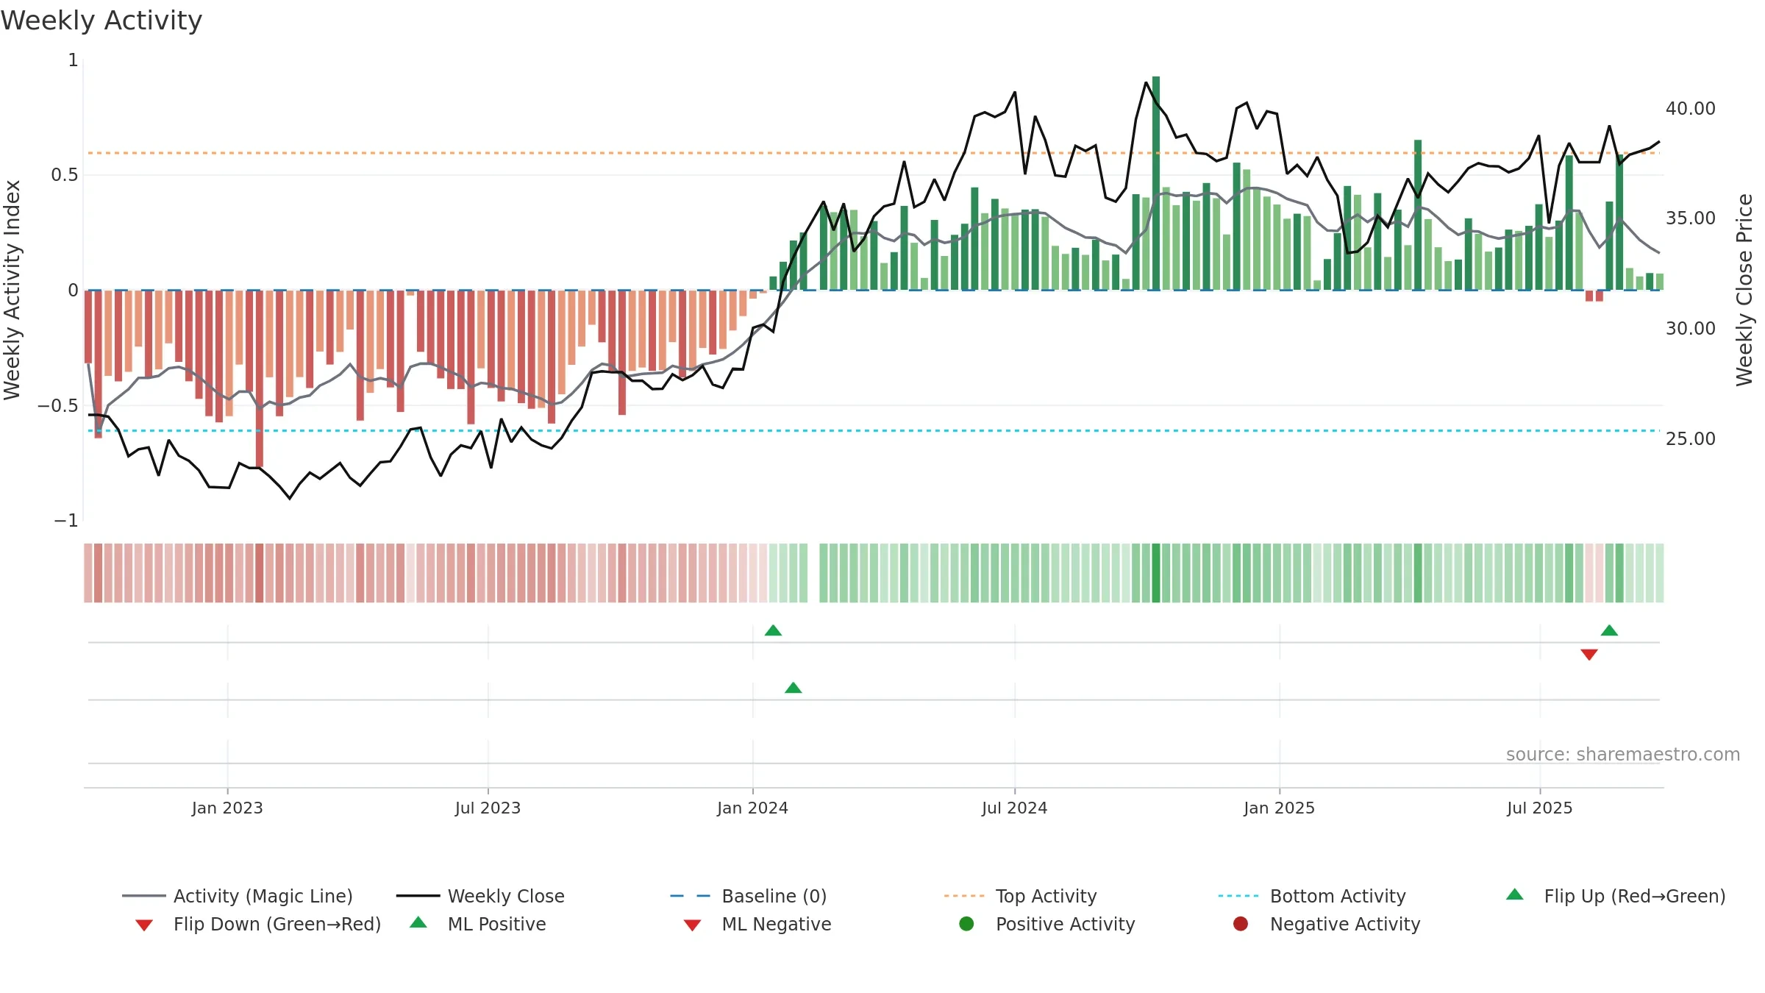
Task: Toggle the Flip Up (Red→Green) legend entry
Action: click(1616, 896)
